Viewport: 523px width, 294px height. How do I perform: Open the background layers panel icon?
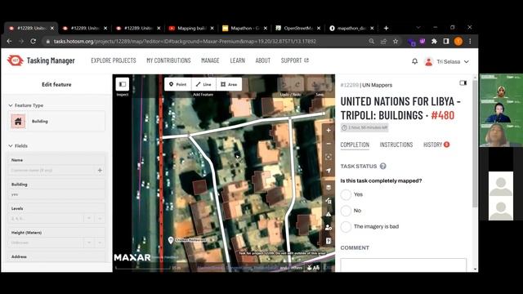click(x=329, y=187)
